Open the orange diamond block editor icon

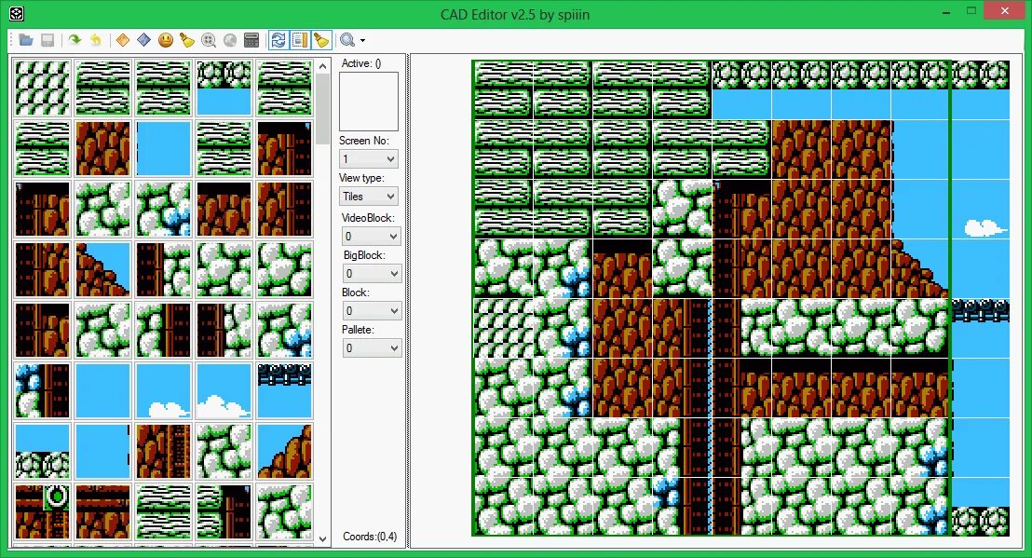tap(122, 40)
